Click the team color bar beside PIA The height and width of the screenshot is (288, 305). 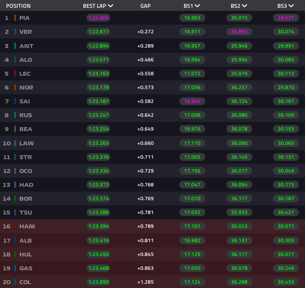tap(15, 18)
